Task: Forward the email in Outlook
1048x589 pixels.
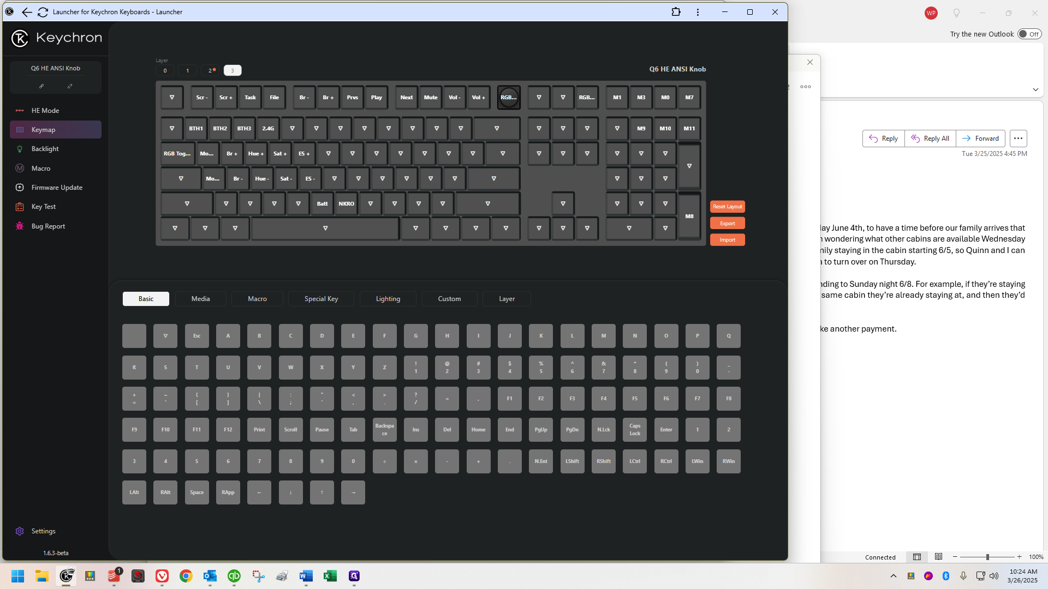Action: tap(980, 139)
